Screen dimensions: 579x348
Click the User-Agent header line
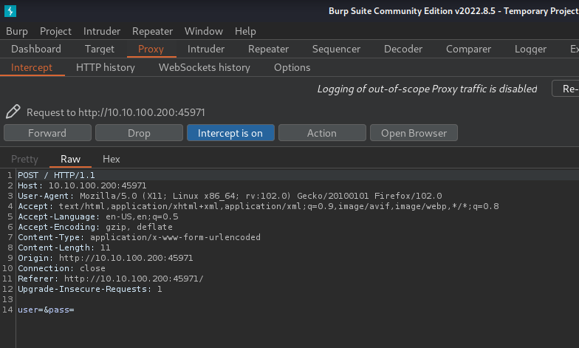[x=230, y=196]
